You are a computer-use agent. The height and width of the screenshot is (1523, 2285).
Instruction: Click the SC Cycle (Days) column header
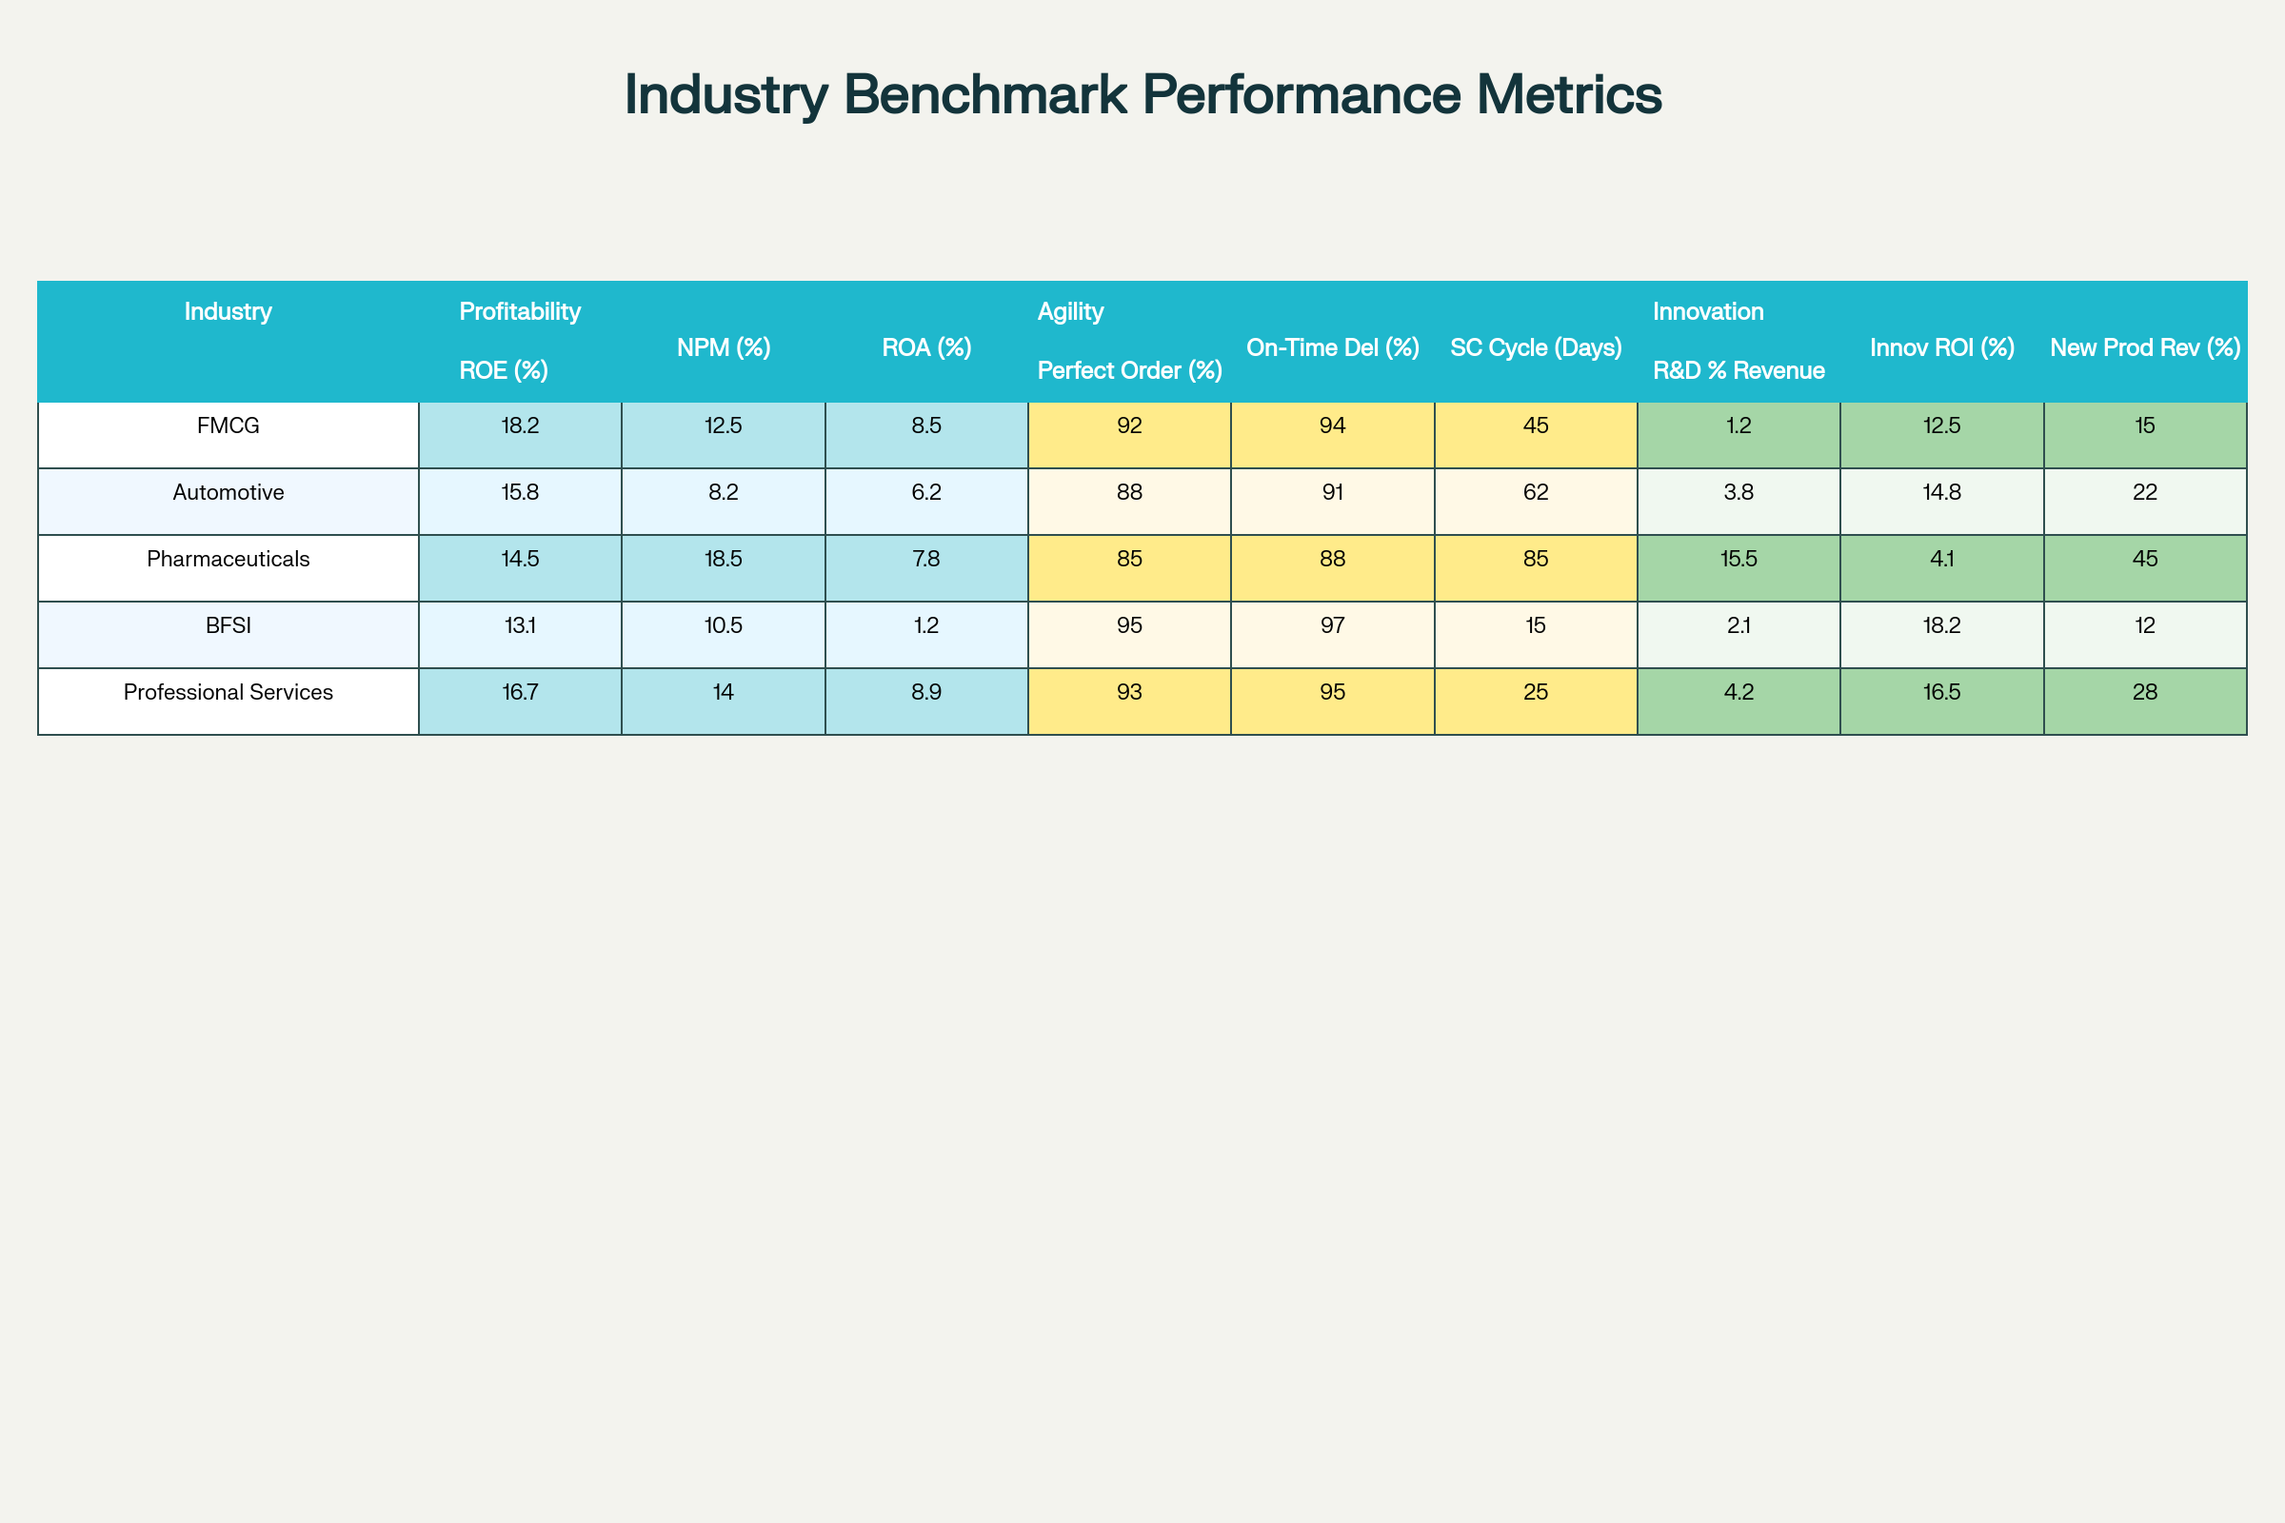1536,347
